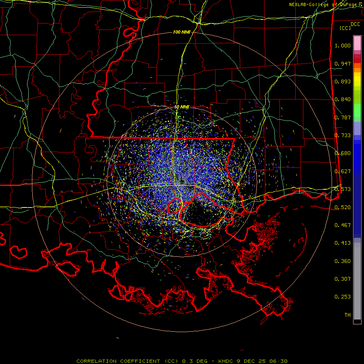Select the 0.627 scale value

point(343,171)
